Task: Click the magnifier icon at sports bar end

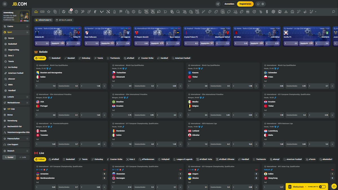Action: tap(333, 12)
